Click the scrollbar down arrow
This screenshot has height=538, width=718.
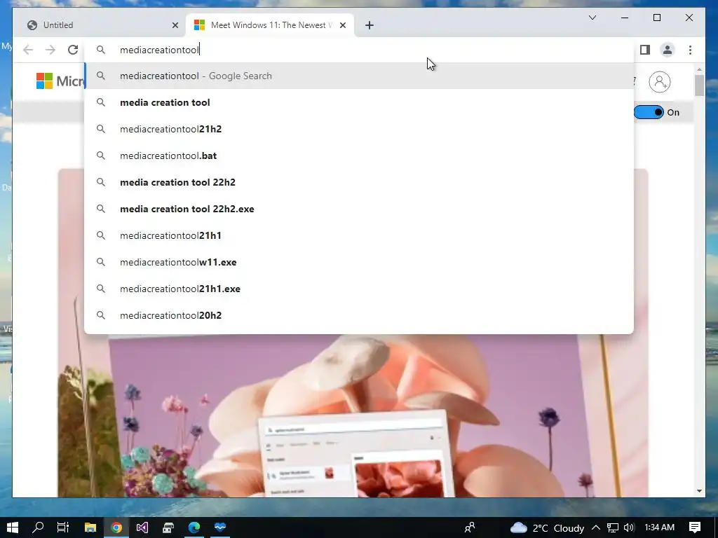coord(699,491)
